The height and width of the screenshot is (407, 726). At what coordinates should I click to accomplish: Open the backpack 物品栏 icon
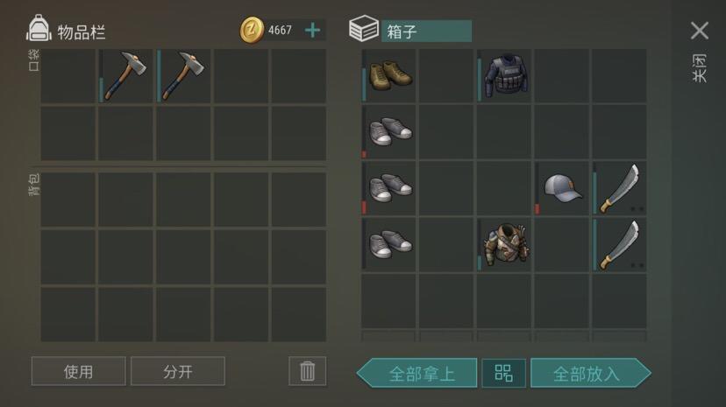tap(39, 29)
